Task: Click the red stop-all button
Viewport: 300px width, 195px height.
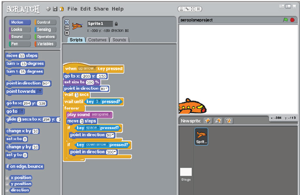Action: [x=293, y=20]
